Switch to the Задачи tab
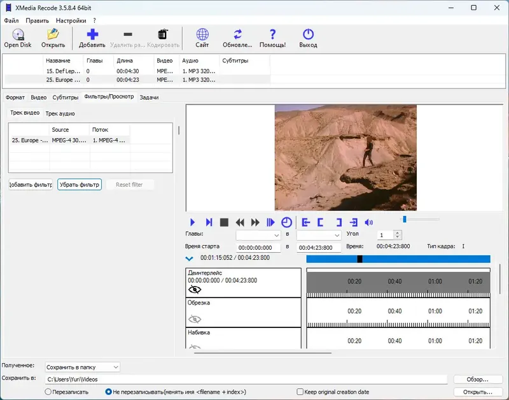This screenshot has height=400, width=509. pos(149,97)
